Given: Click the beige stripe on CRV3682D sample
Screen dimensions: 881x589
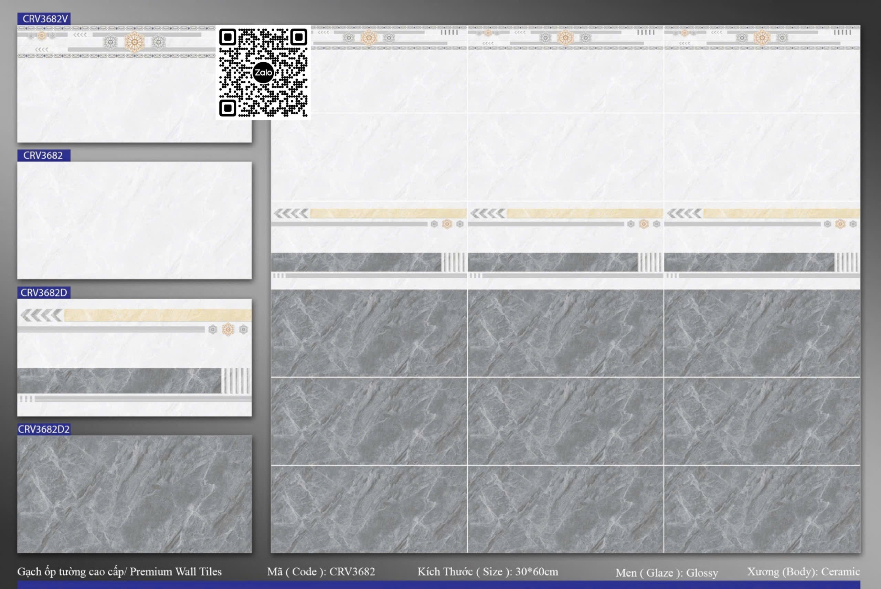Looking at the screenshot, I should (x=158, y=315).
